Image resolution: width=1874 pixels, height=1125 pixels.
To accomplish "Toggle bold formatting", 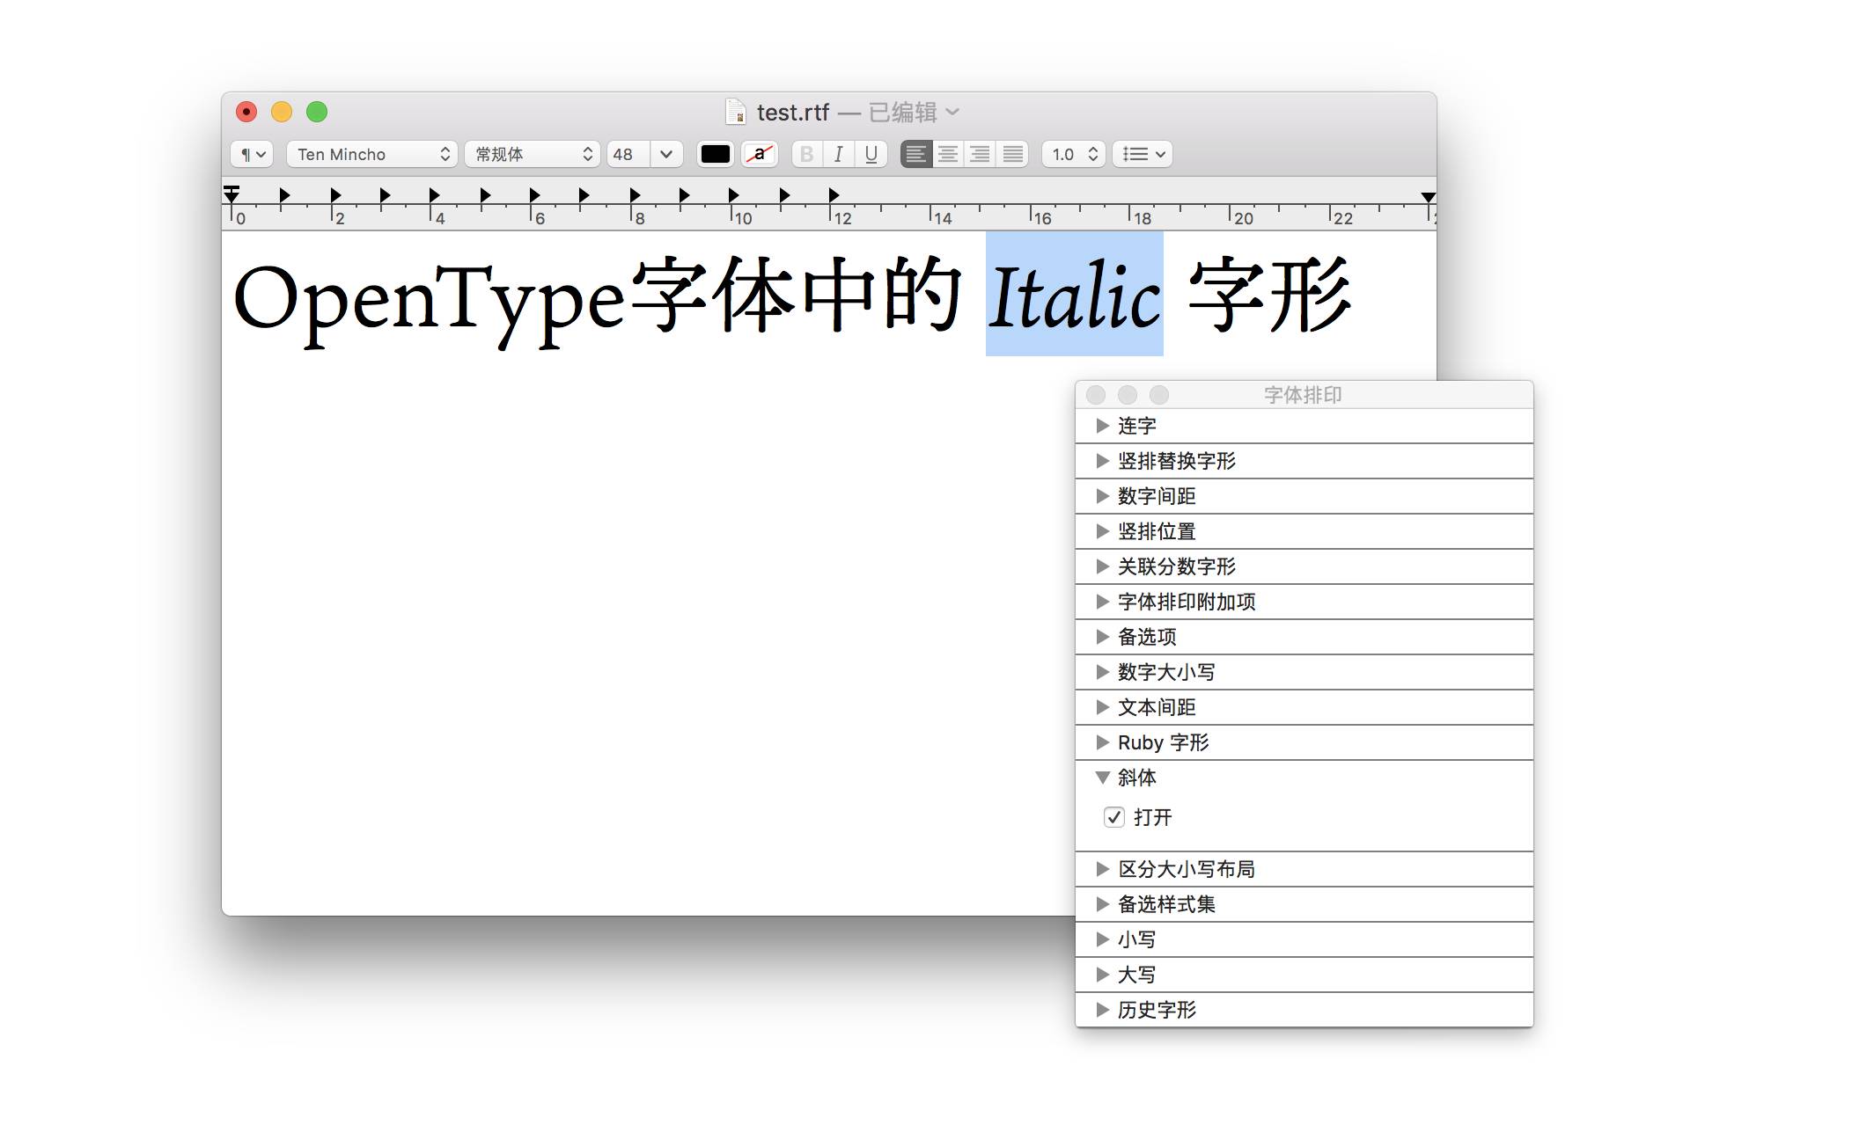I will [806, 155].
